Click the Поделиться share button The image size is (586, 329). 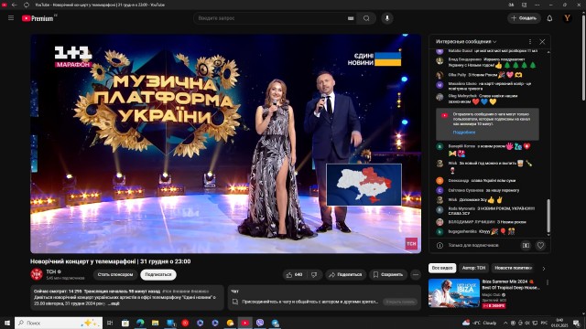click(x=345, y=275)
